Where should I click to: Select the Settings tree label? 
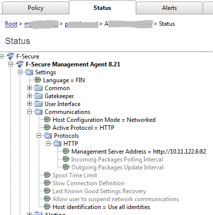[x=46, y=72]
